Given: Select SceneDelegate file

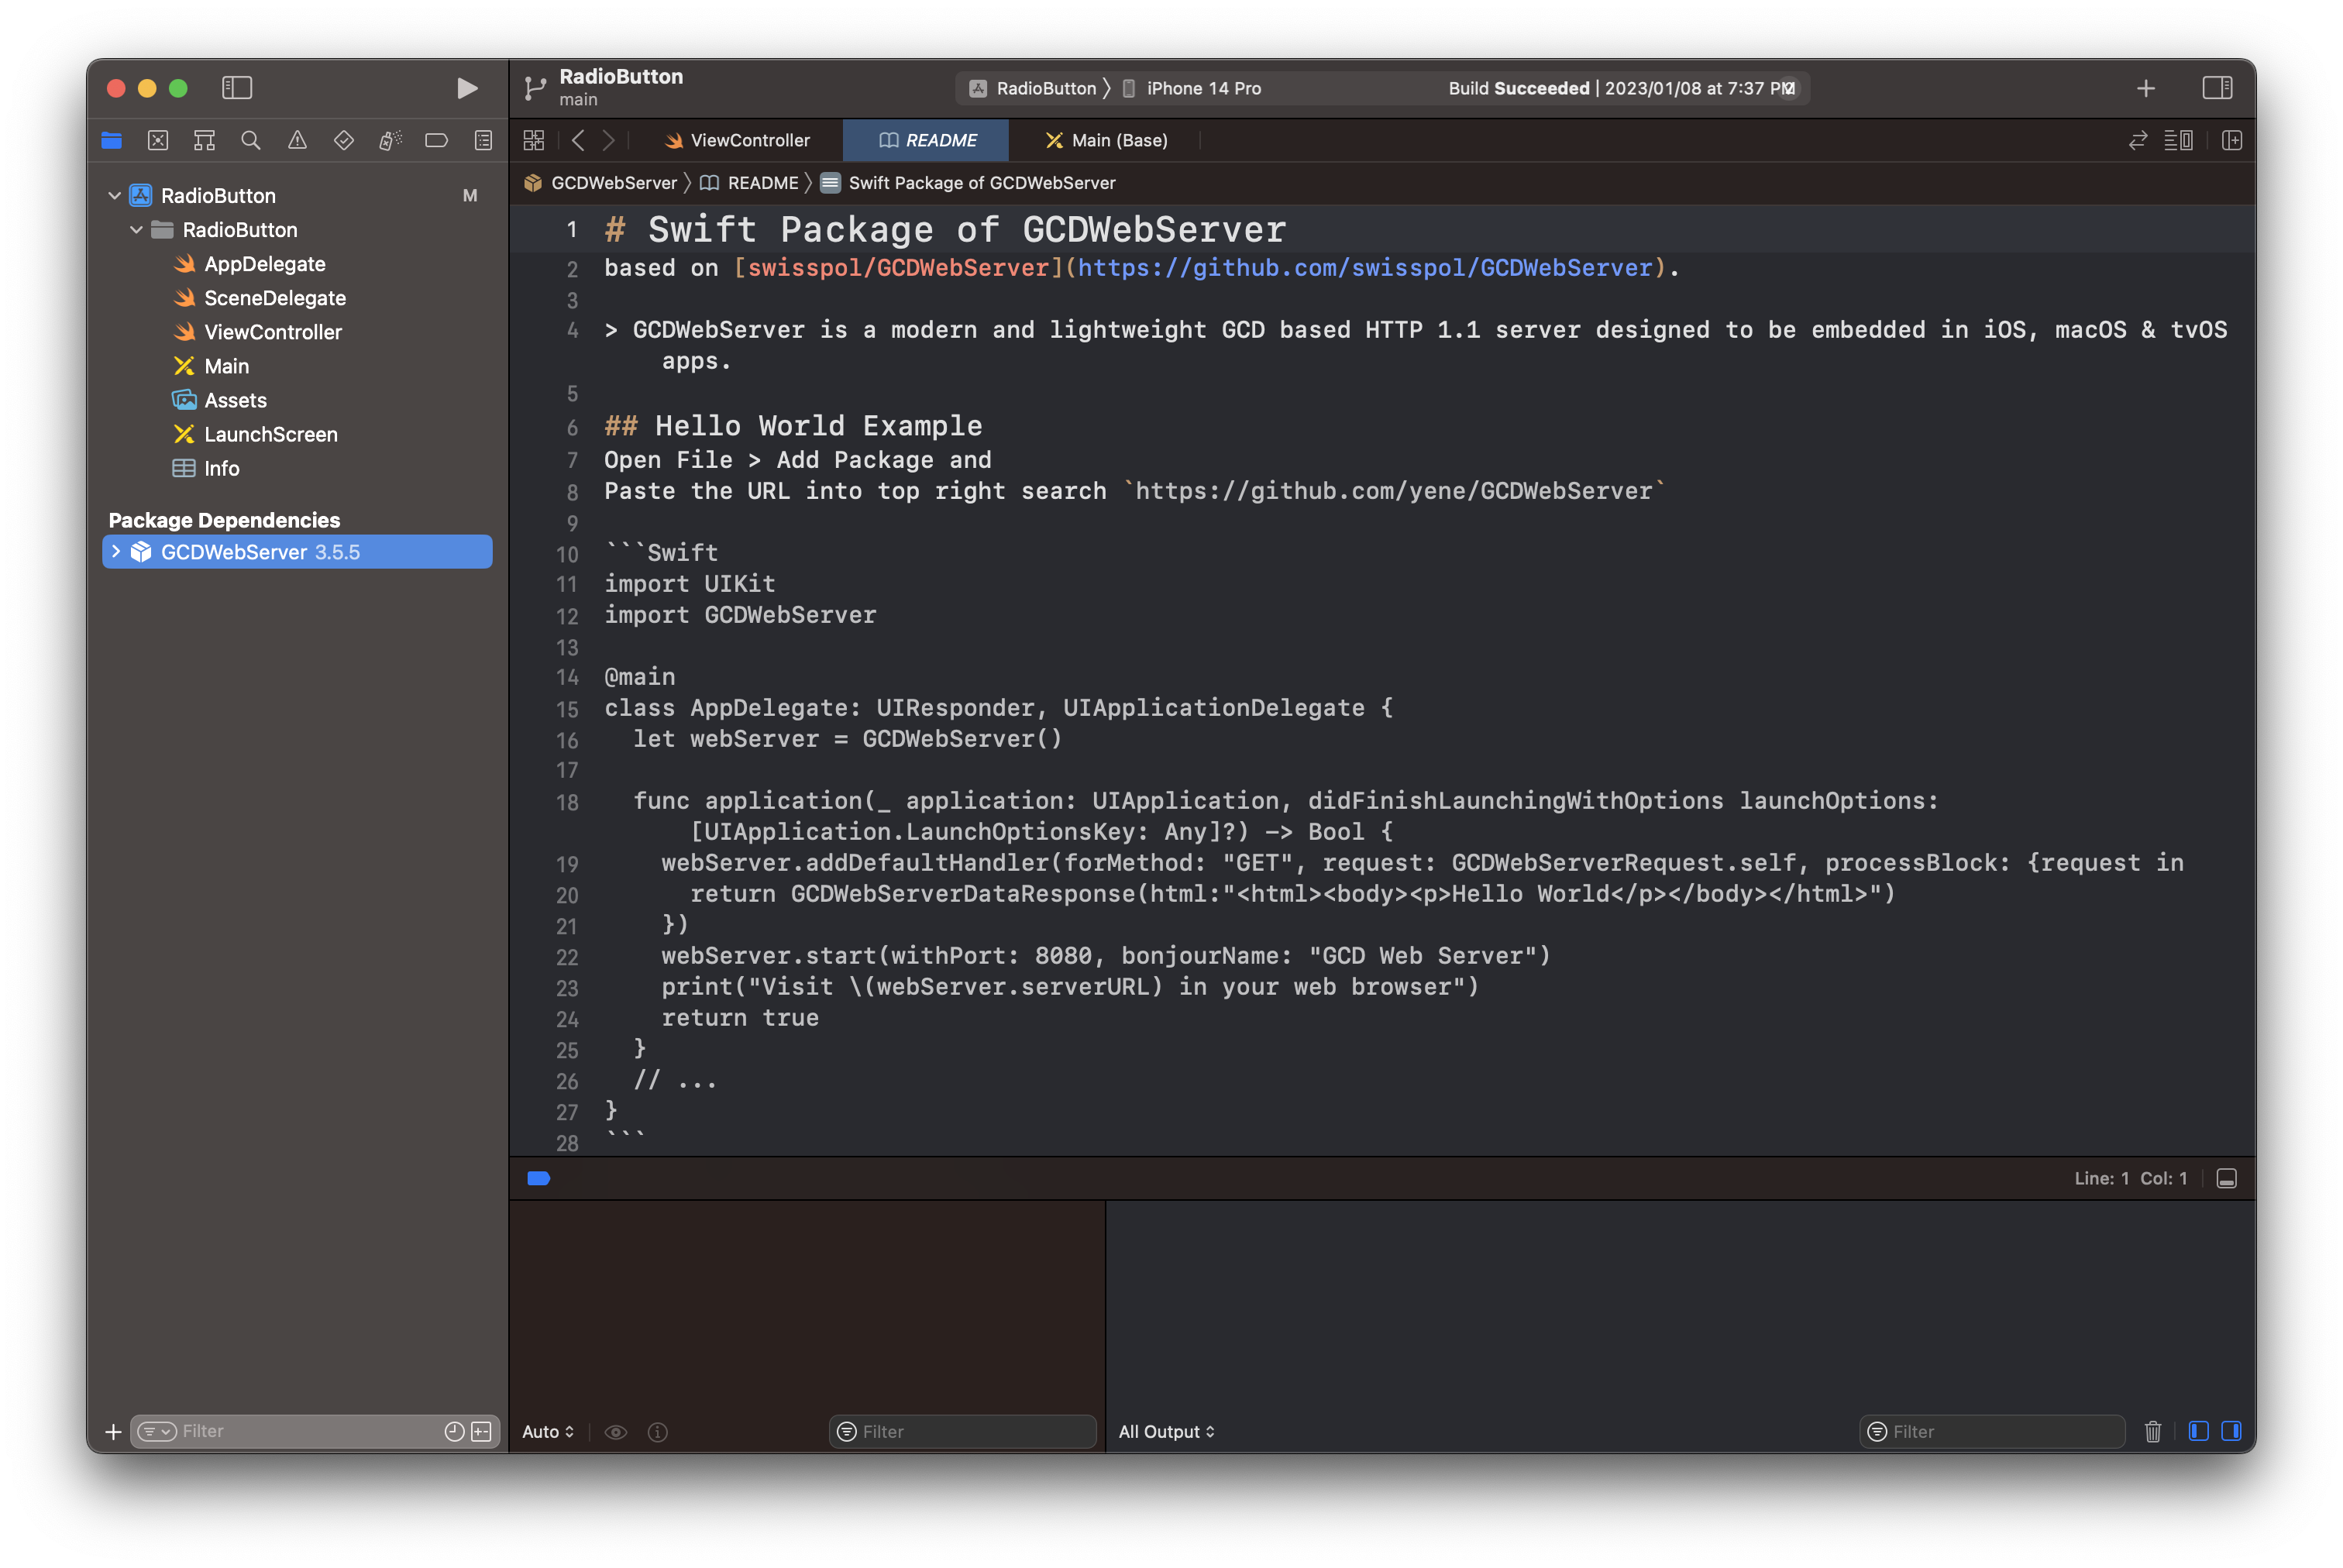Looking at the screenshot, I should click(274, 297).
